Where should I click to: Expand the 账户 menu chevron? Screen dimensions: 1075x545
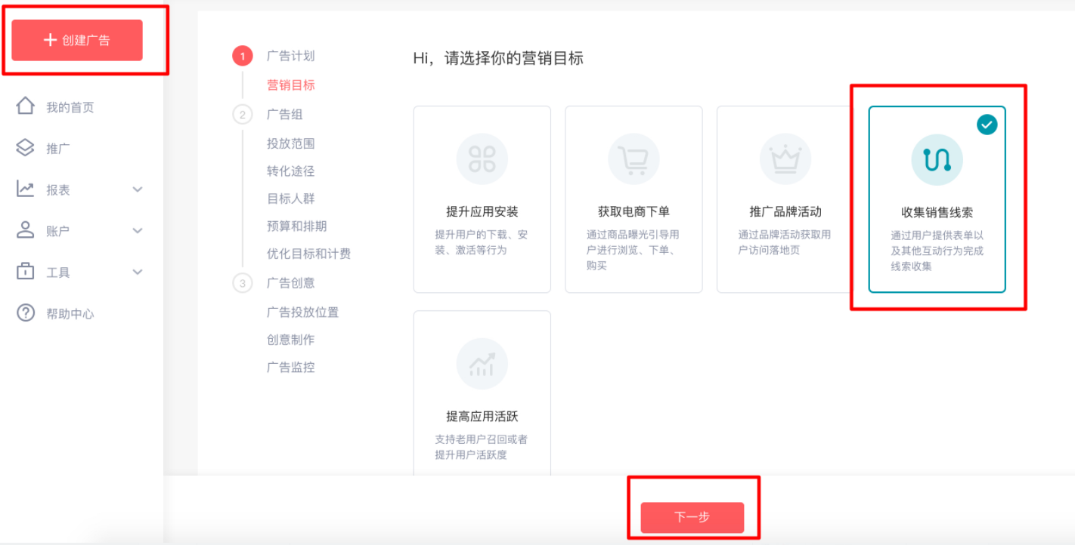tap(138, 230)
